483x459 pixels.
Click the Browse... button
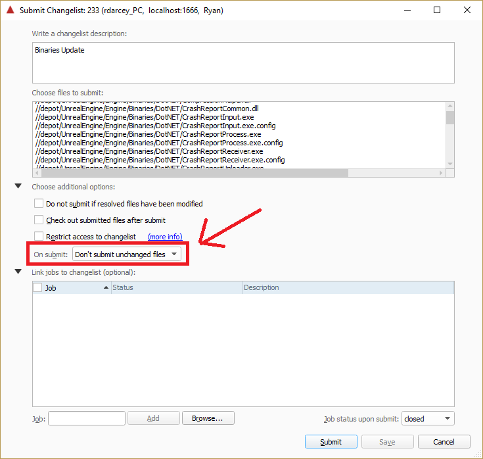tap(208, 418)
